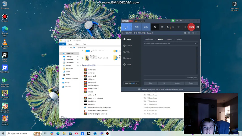
Task: Open VLC media player desktop icon
Action: click(5, 44)
